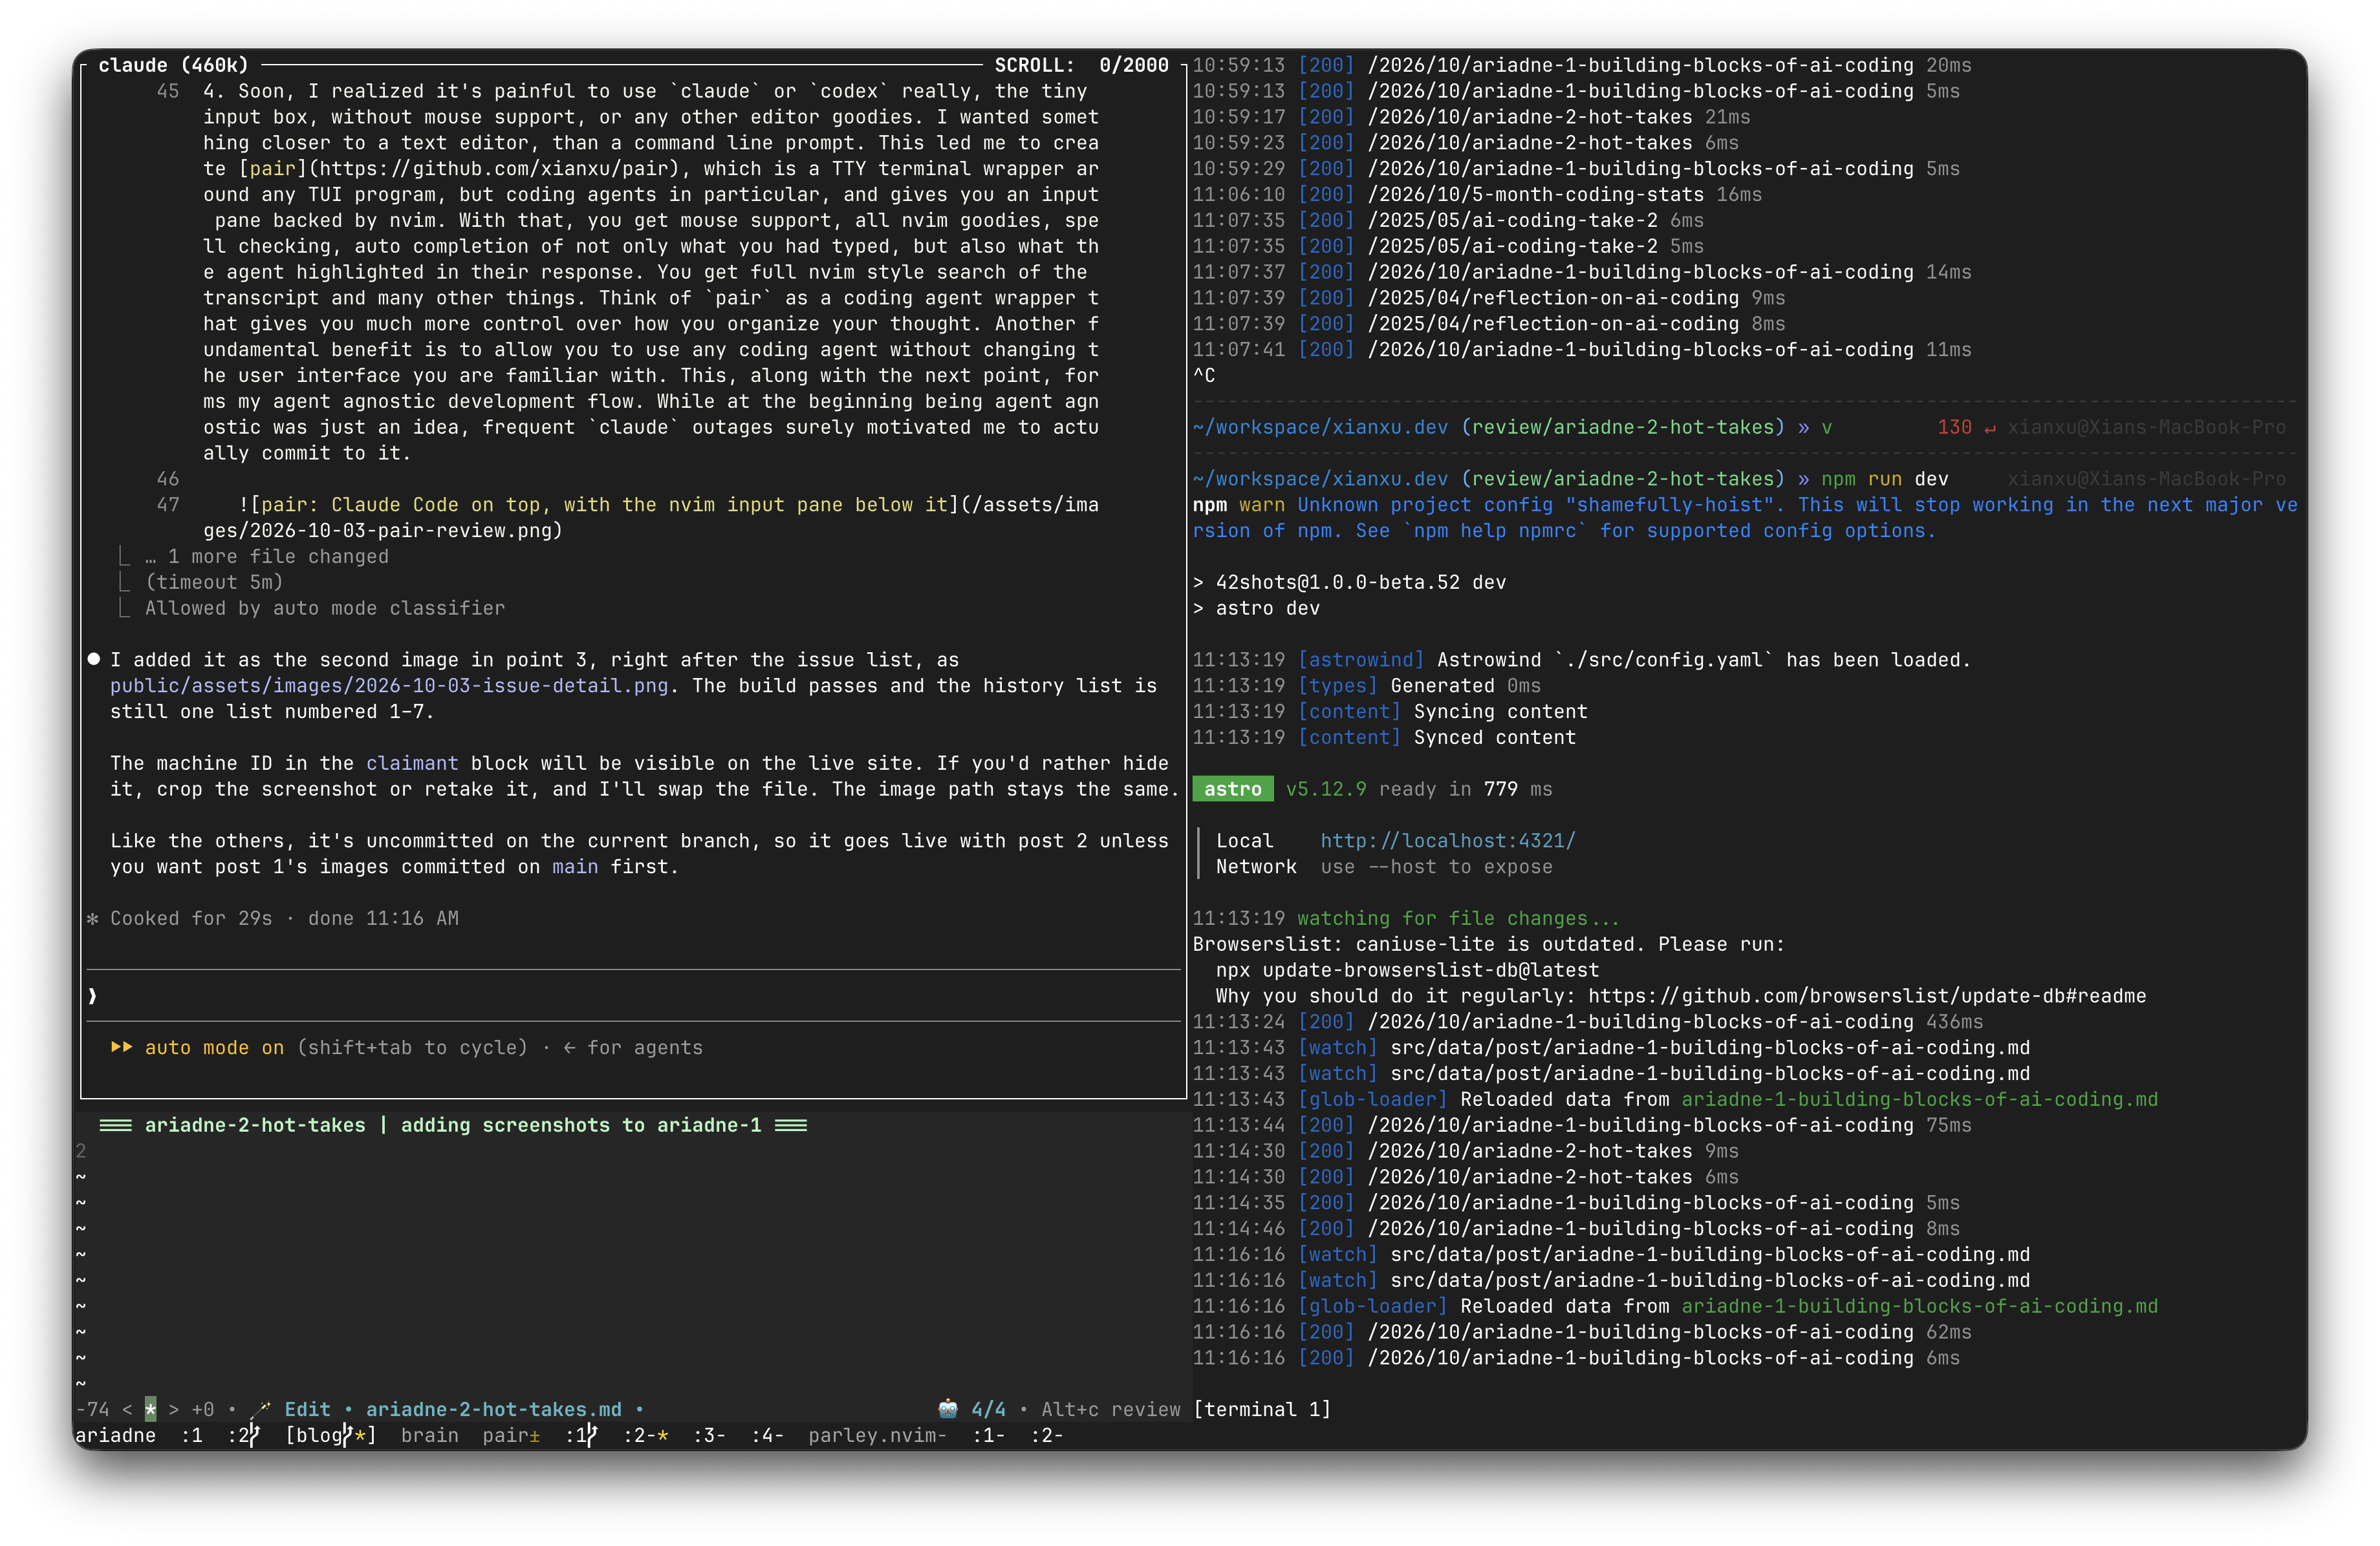Click the robot emoji icon before 4/4
This screenshot has height=1546, width=2380.
click(947, 1409)
